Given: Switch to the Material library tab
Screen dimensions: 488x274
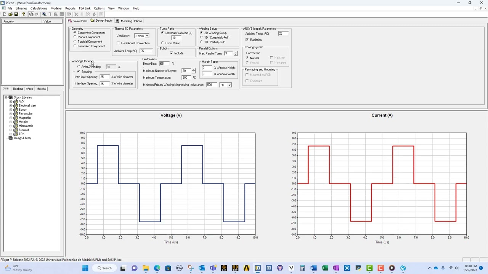Looking at the screenshot, I should (41, 89).
